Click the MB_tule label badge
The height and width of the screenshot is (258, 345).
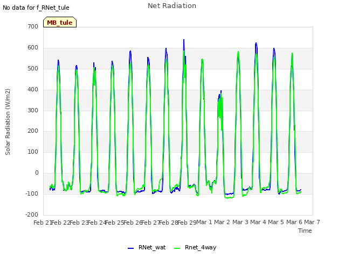[x=60, y=22]
